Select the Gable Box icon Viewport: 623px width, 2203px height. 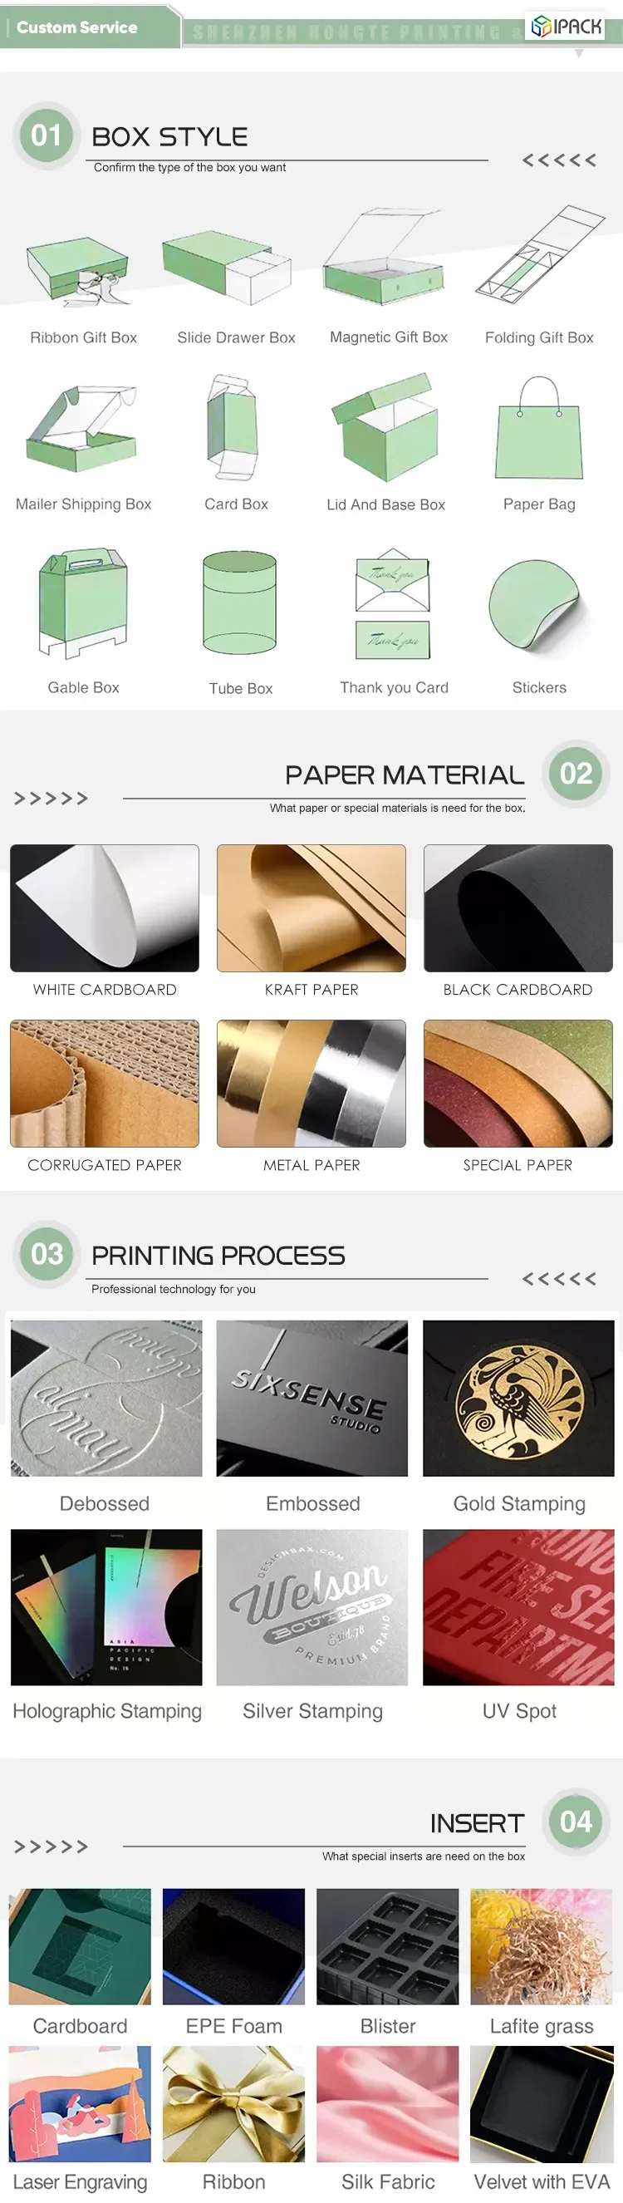[x=83, y=603]
